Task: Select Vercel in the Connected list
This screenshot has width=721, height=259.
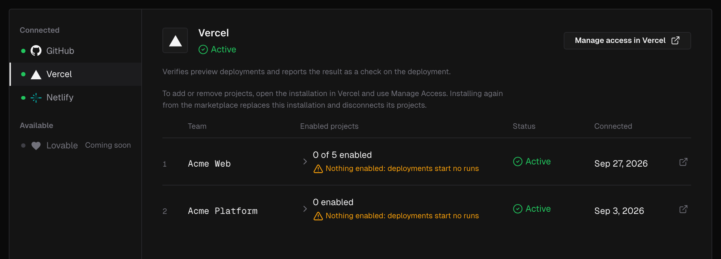Action: 76,74
